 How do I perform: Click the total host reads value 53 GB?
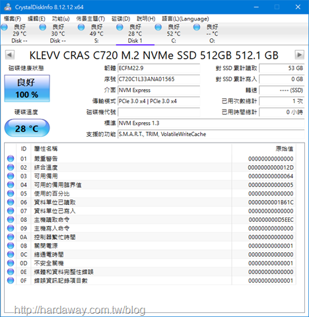[282, 68]
